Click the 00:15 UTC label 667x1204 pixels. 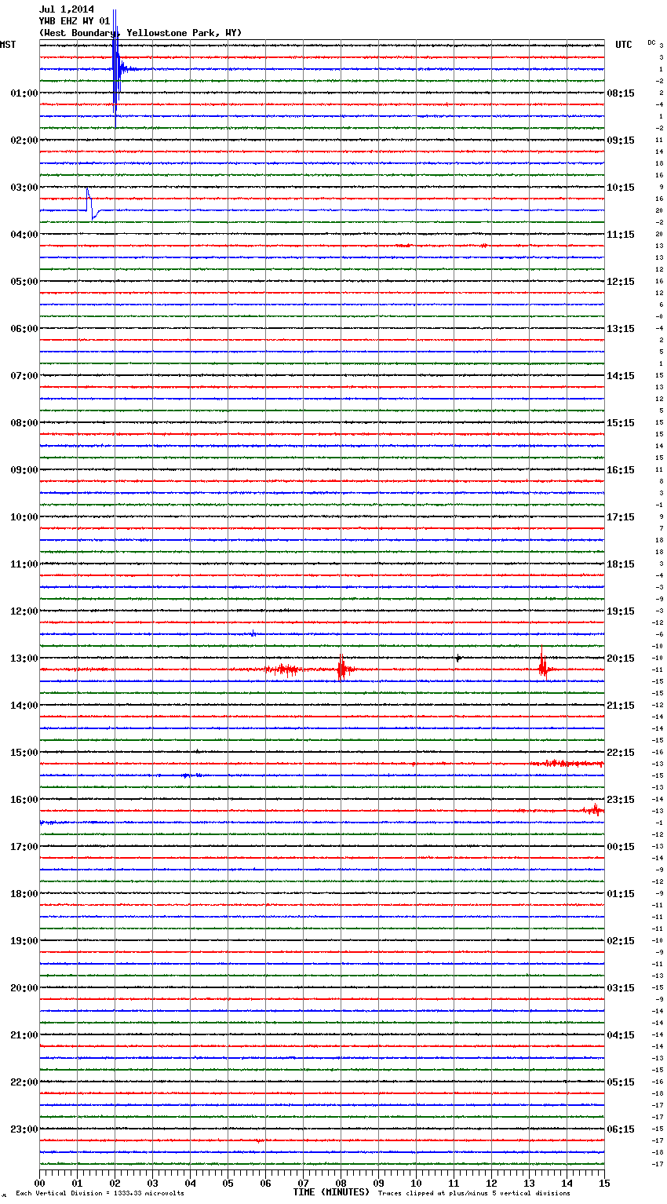pos(621,846)
